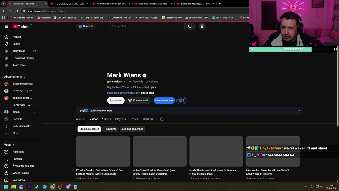339x191 pixels.
Task: Open et 4 autres liens
Action: point(145,93)
